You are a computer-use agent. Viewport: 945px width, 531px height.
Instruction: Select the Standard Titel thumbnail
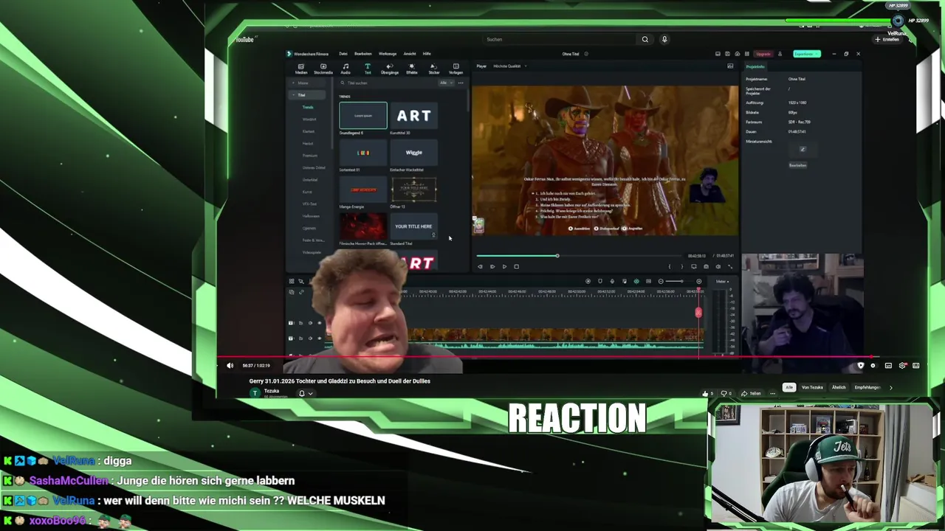click(413, 226)
